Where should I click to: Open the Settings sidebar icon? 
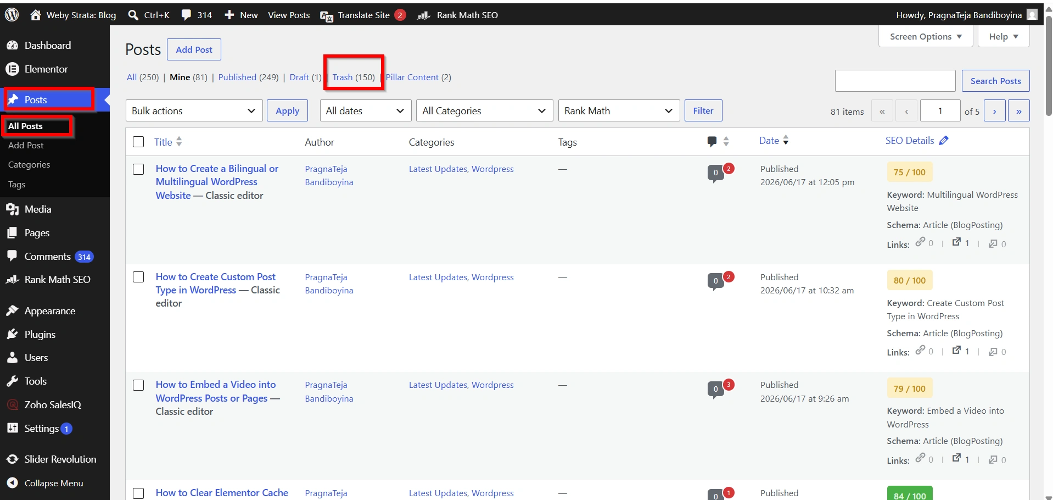(x=12, y=429)
